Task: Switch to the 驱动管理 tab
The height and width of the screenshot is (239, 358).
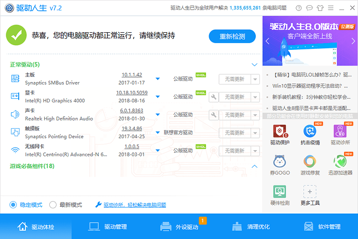Action: (x=107, y=227)
